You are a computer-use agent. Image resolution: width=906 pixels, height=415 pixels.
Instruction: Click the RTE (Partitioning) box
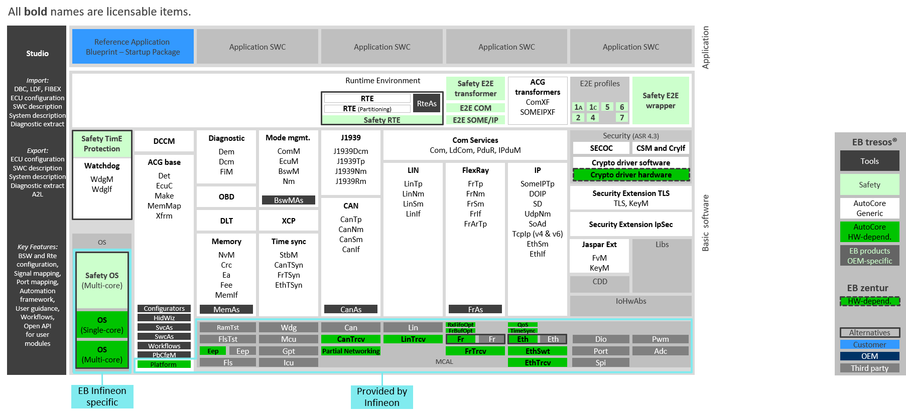(x=367, y=109)
